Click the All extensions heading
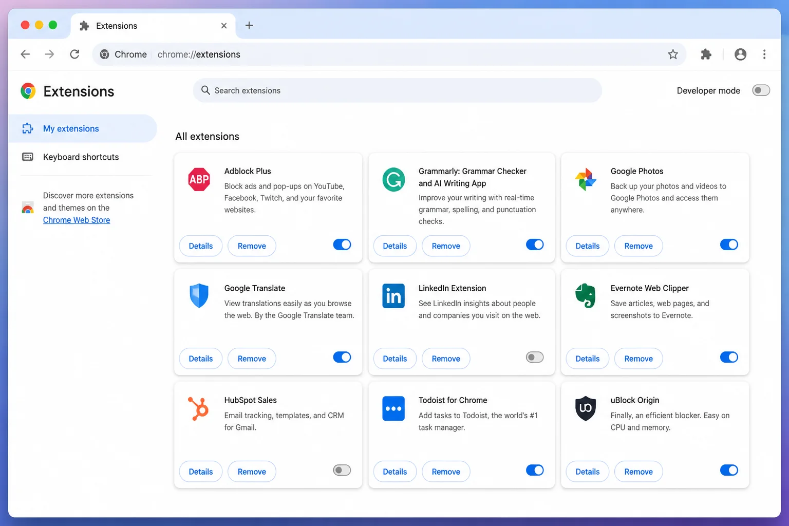 pos(207,136)
